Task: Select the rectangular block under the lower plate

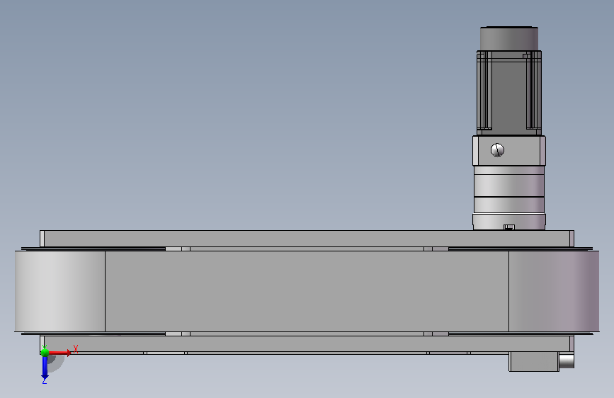Action: click(x=534, y=361)
